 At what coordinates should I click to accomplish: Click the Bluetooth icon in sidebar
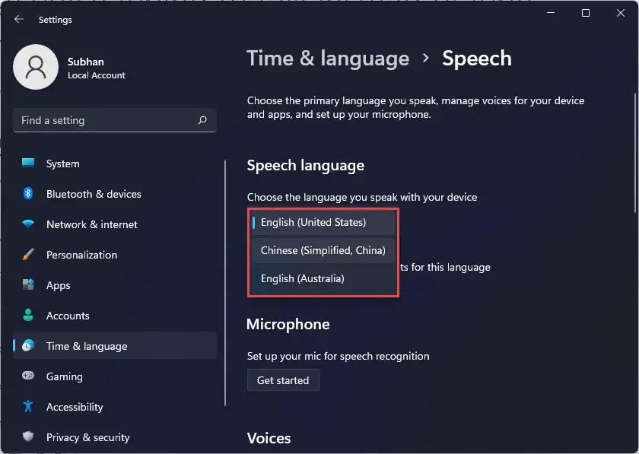[x=28, y=193]
